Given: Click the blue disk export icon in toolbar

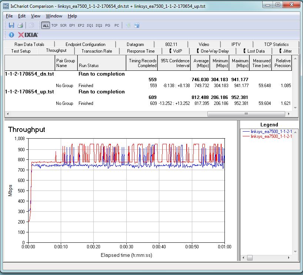Looking at the screenshot, I should coord(137,25).
